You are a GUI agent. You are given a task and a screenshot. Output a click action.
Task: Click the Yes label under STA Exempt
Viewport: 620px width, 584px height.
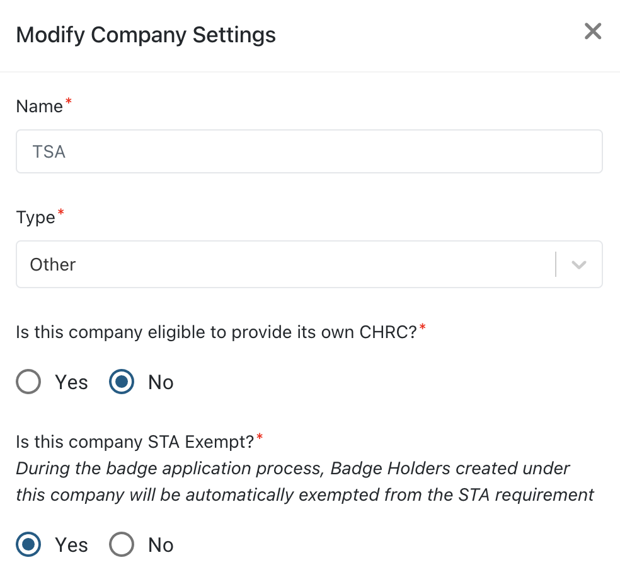[x=71, y=545]
